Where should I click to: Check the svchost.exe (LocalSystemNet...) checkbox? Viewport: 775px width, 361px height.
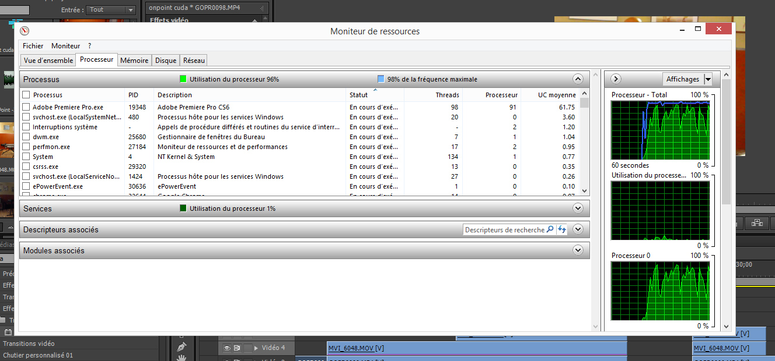click(26, 117)
